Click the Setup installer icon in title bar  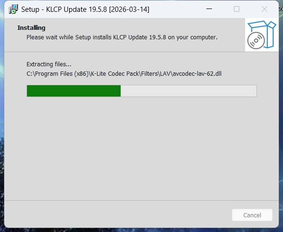(13, 9)
